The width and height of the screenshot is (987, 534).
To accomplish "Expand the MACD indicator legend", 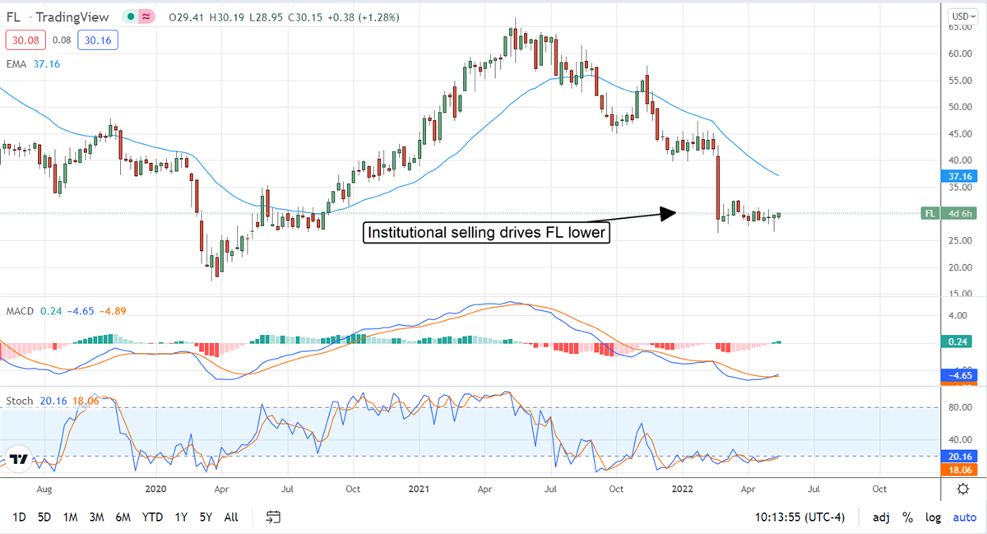I will pyautogui.click(x=20, y=310).
